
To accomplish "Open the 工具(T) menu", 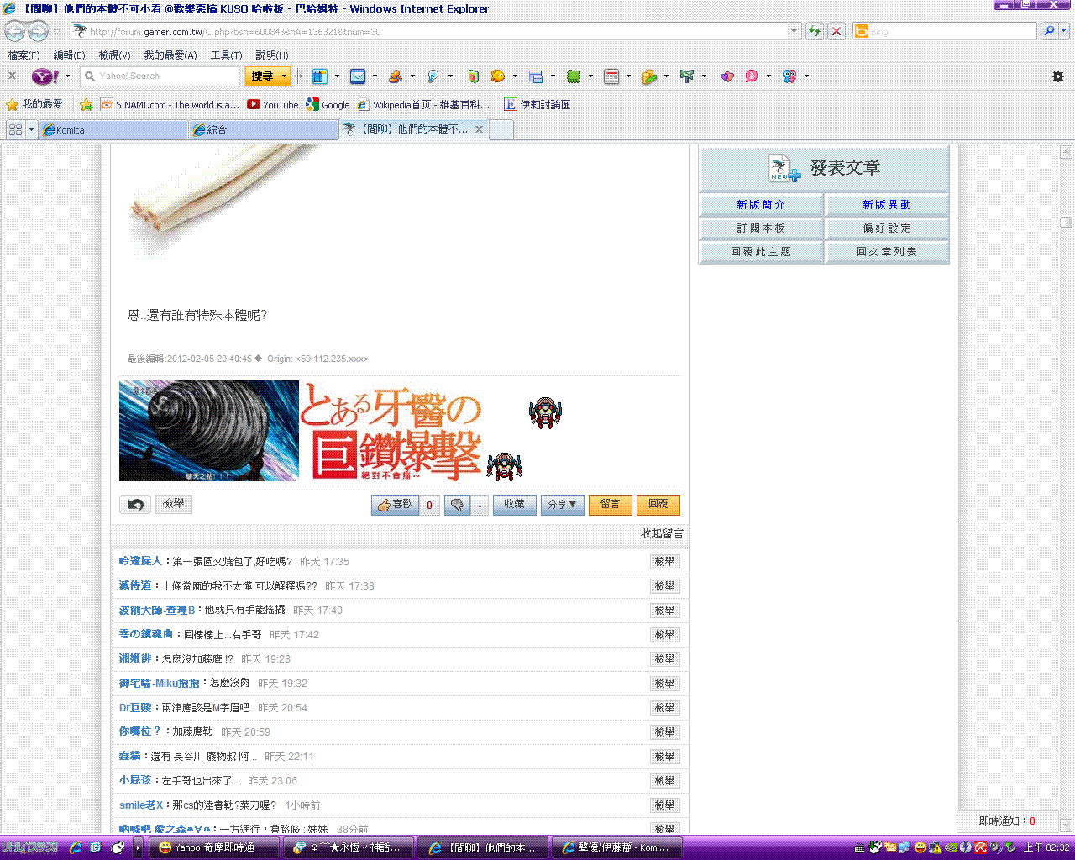I will 226,55.
